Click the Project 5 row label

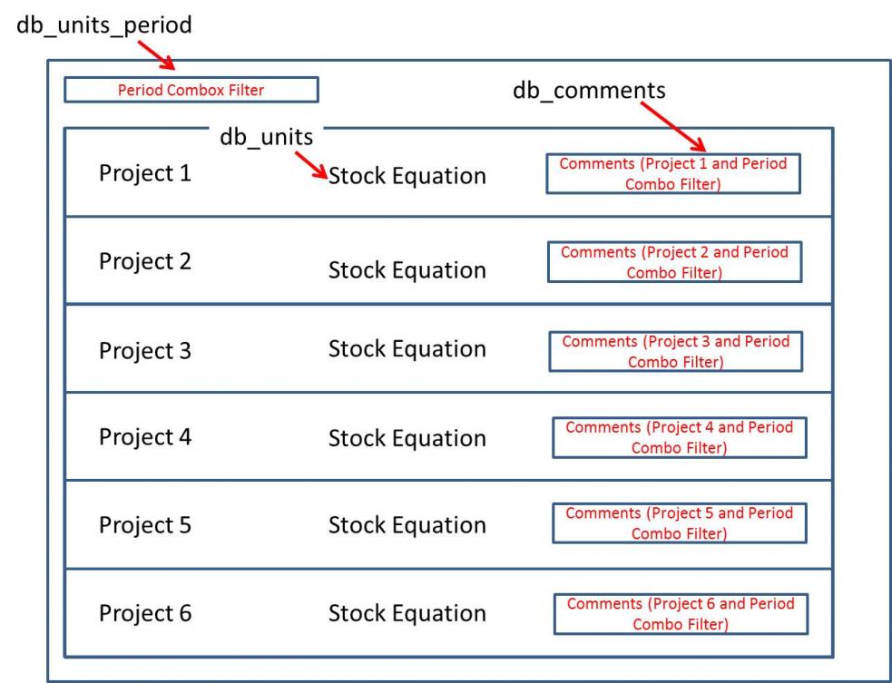[145, 525]
